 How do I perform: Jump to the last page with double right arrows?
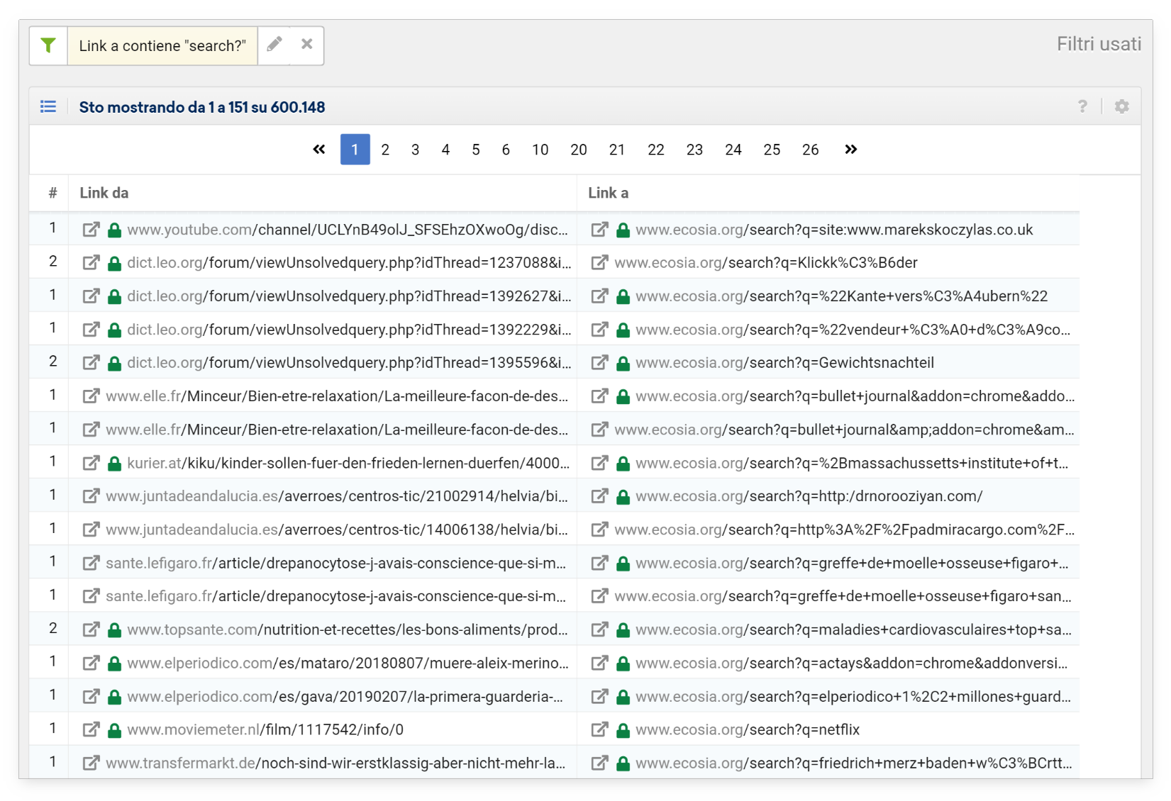[851, 150]
